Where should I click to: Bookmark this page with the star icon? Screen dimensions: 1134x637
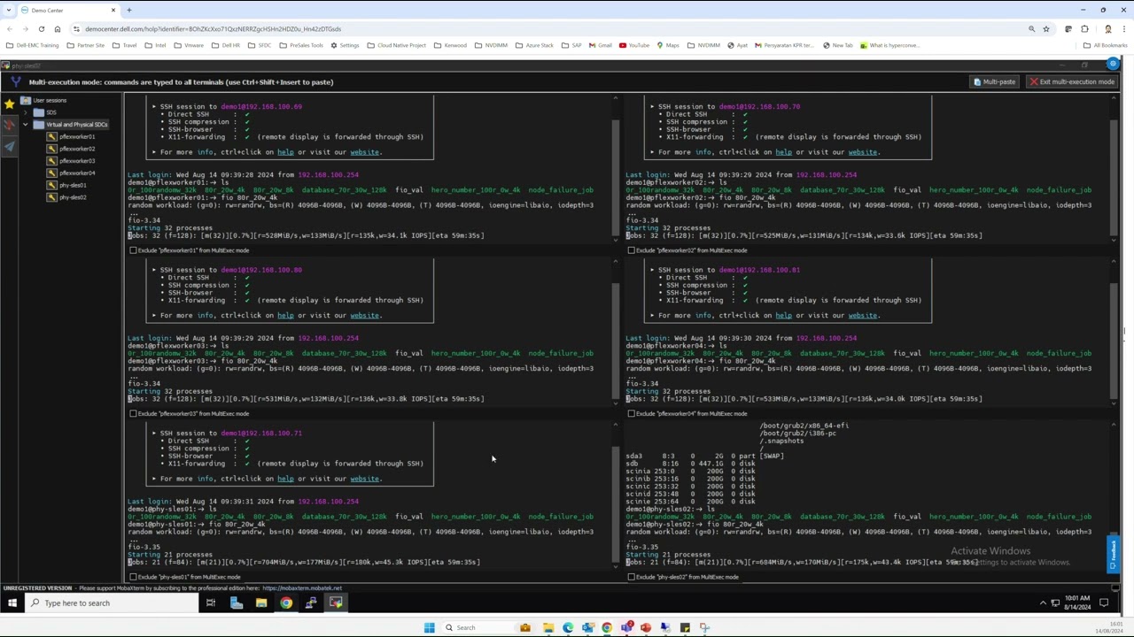click(x=1045, y=29)
